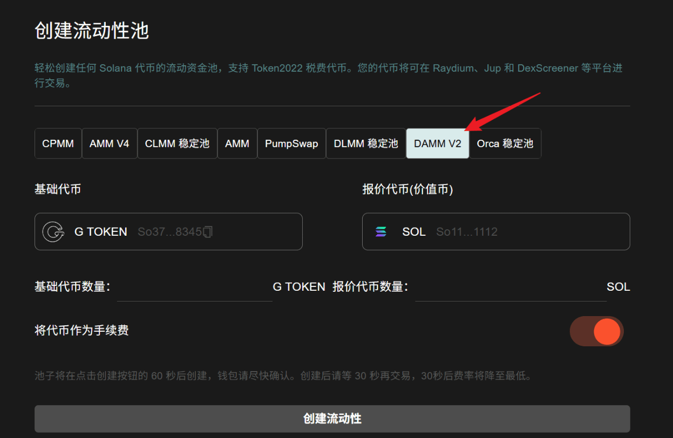Click the G TOKEN logo icon
Image resolution: width=673 pixels, height=438 pixels.
[53, 232]
